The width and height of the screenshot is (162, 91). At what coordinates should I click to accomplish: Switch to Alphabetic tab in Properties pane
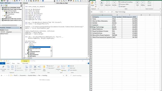point(3,32)
